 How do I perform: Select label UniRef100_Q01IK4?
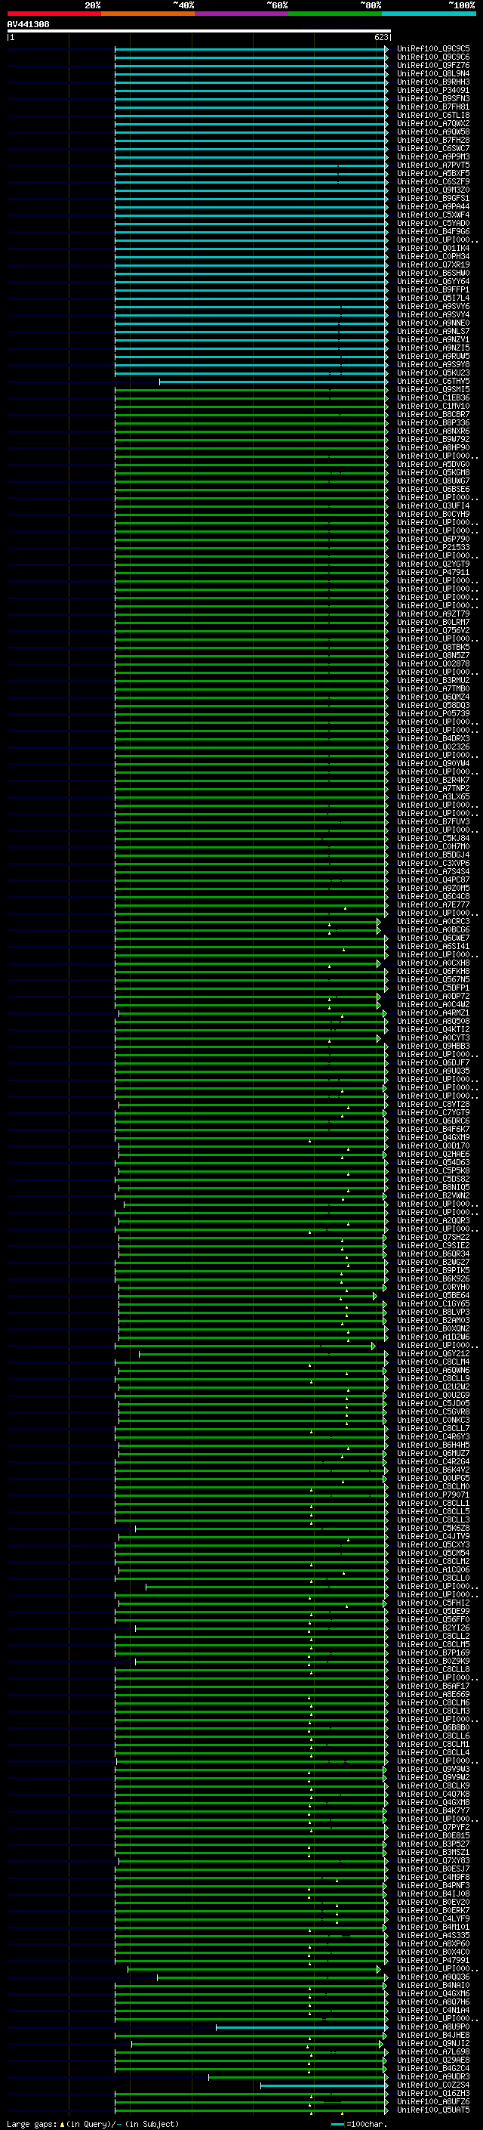click(x=433, y=248)
